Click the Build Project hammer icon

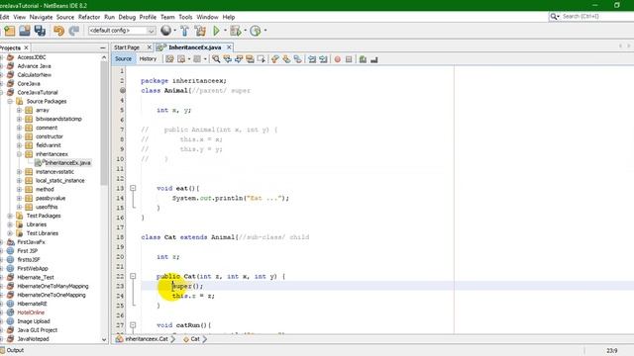tap(185, 31)
